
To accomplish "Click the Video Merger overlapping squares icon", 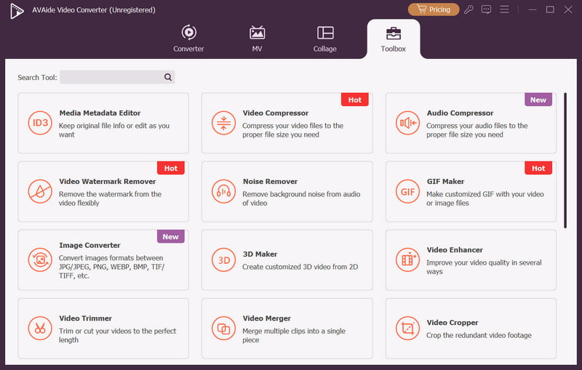I will click(x=223, y=329).
